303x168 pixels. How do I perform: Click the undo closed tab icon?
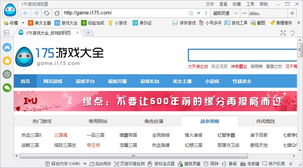[x=292, y=33]
